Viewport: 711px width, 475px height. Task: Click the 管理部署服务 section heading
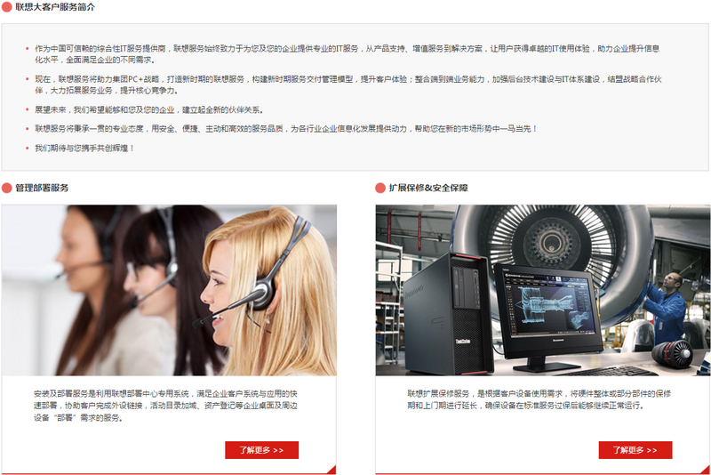pos(42,188)
